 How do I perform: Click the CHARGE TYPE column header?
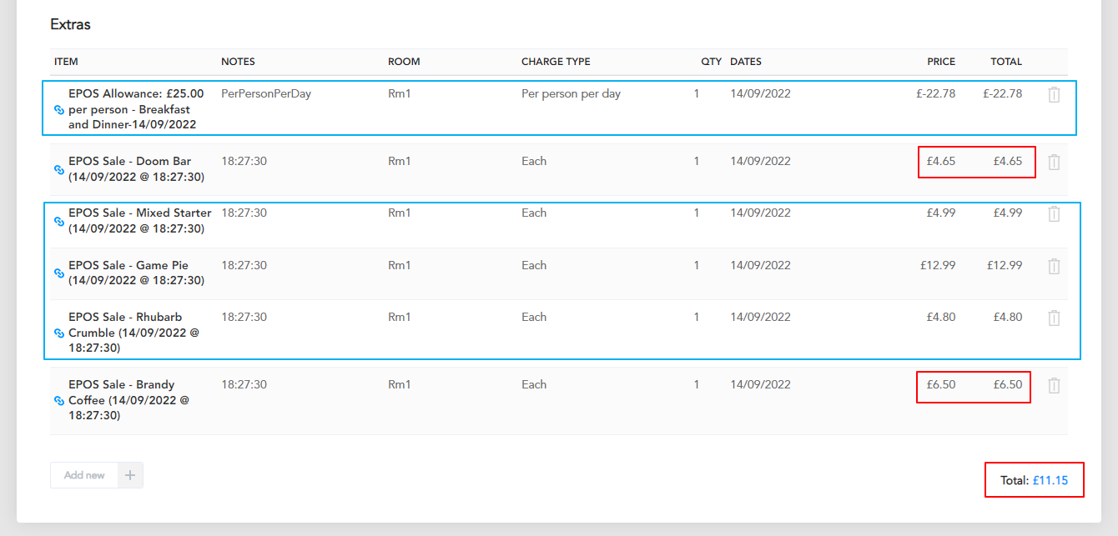pos(556,62)
